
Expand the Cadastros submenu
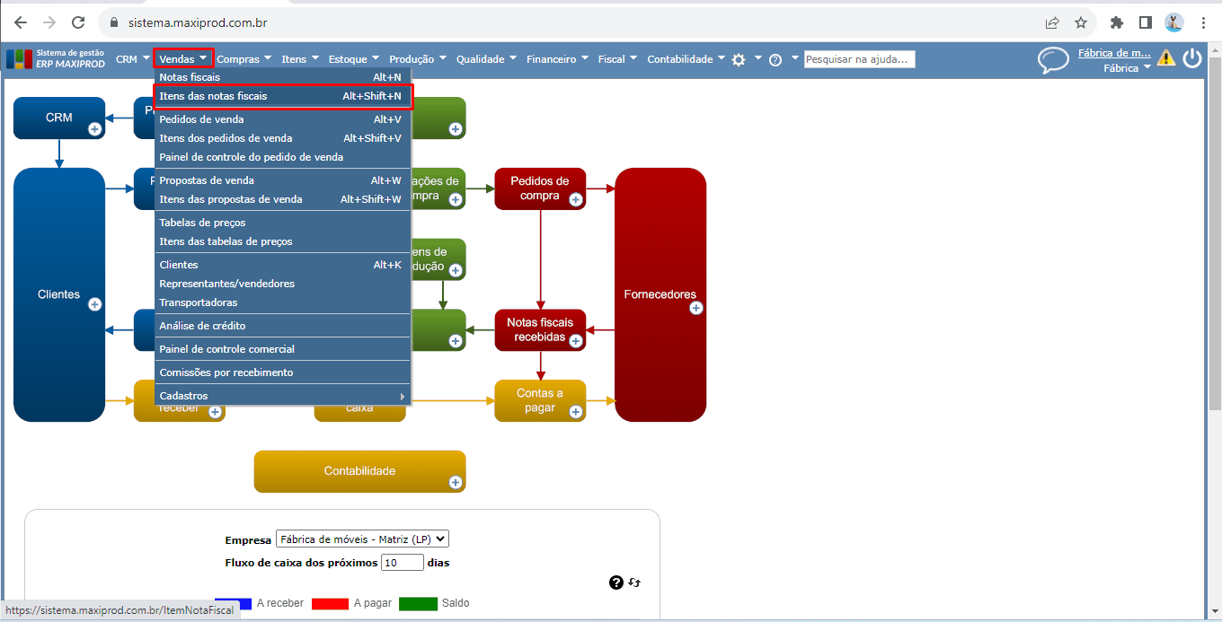(x=282, y=396)
